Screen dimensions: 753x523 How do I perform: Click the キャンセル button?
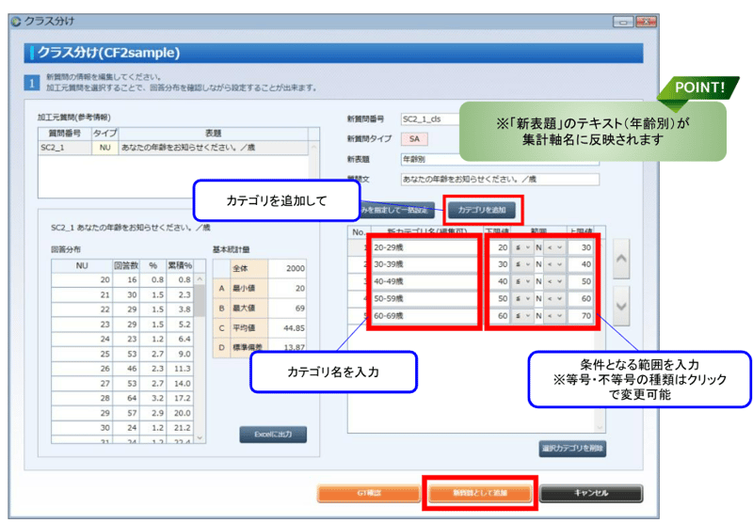pyautogui.click(x=591, y=493)
